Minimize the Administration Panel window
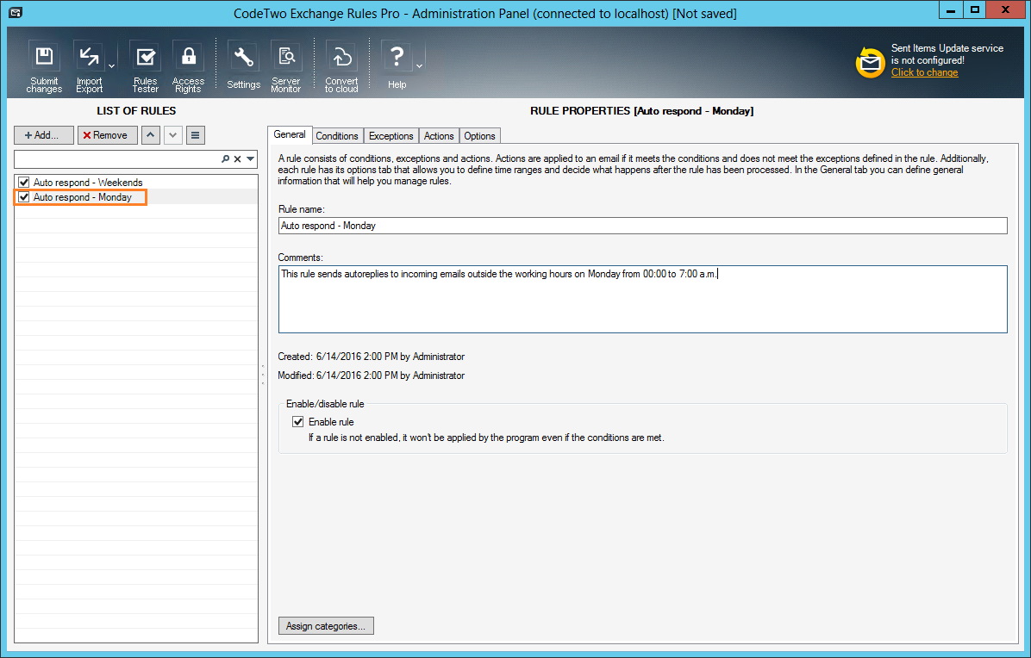Viewport: 1031px width, 658px height. click(951, 9)
